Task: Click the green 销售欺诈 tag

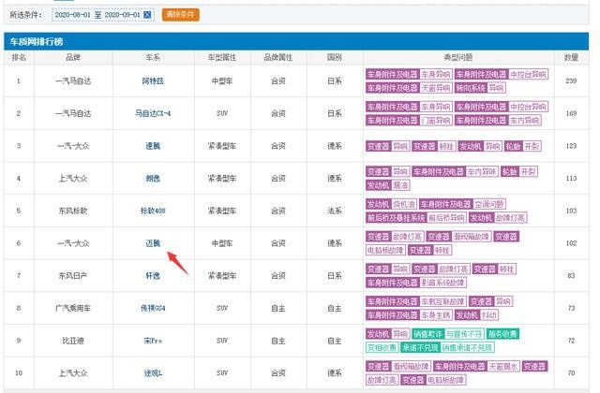Action: [427, 334]
